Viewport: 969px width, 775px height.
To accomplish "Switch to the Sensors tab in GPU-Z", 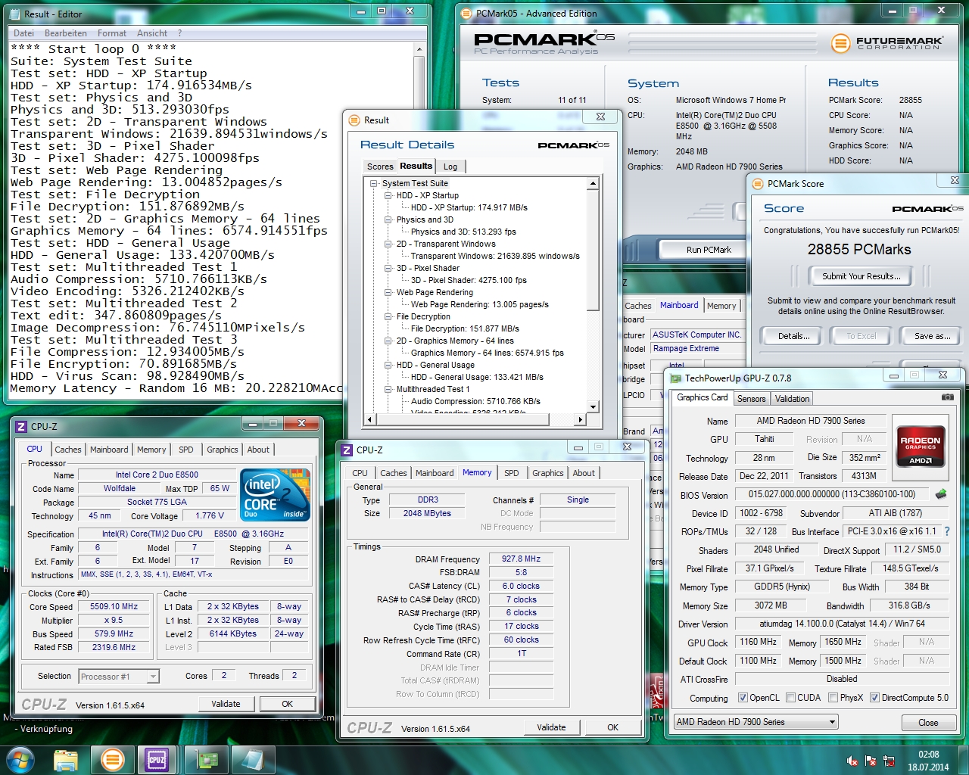I will pyautogui.click(x=752, y=399).
